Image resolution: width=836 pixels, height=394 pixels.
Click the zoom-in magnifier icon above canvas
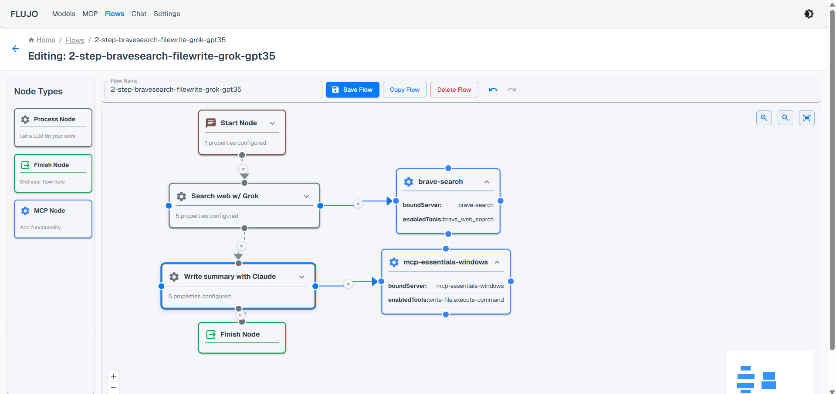(x=764, y=117)
